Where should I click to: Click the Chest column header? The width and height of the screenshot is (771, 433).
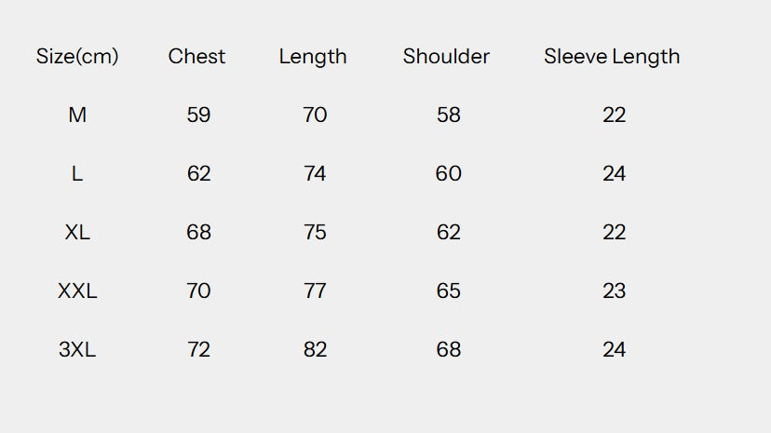(196, 57)
